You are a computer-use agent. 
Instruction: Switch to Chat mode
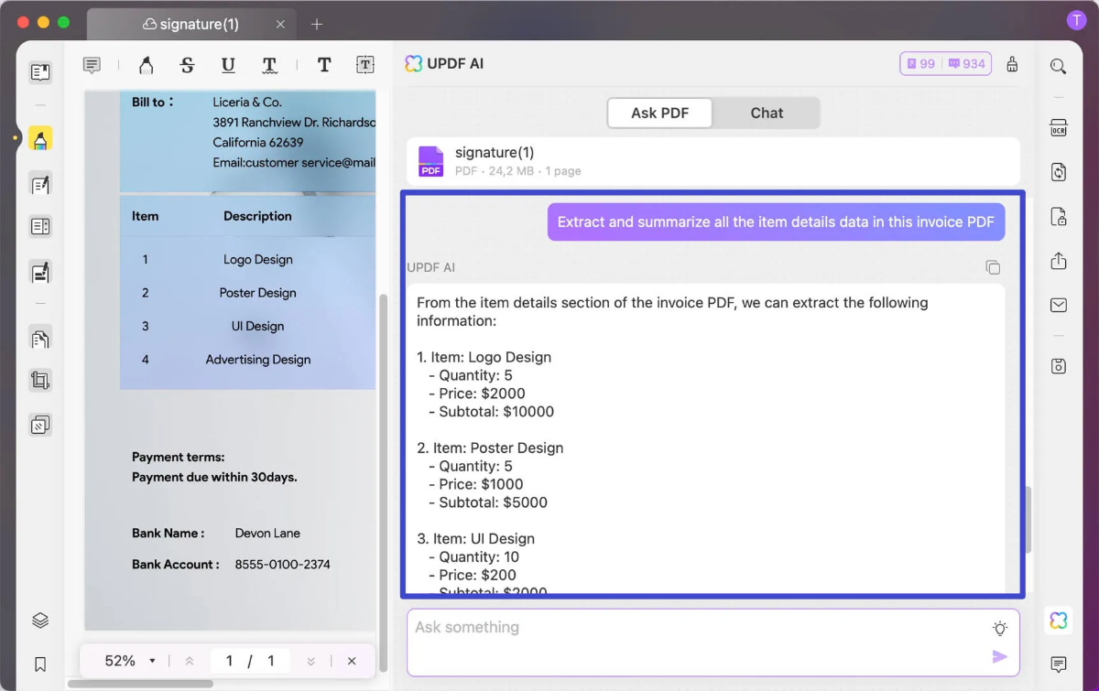point(767,113)
